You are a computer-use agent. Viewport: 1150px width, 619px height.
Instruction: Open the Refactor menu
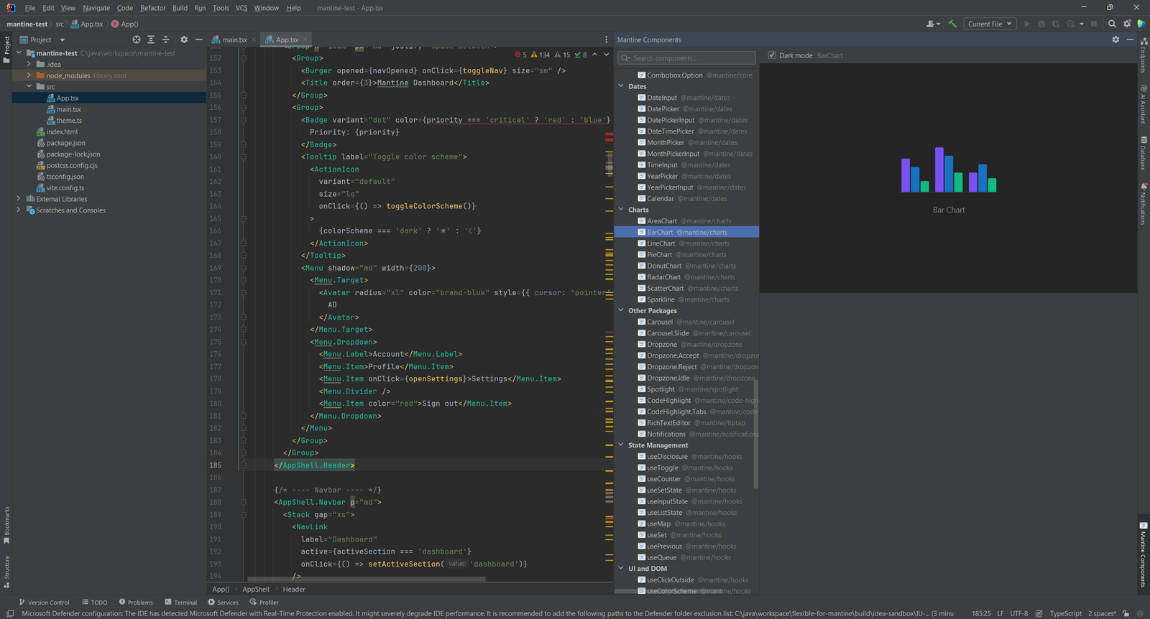click(x=153, y=8)
